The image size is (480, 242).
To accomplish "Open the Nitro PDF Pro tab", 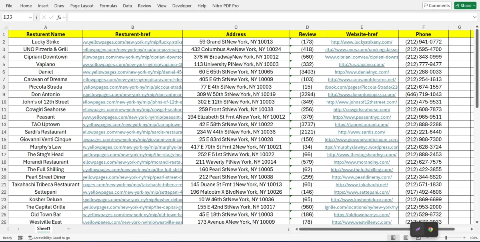I will [x=225, y=6].
